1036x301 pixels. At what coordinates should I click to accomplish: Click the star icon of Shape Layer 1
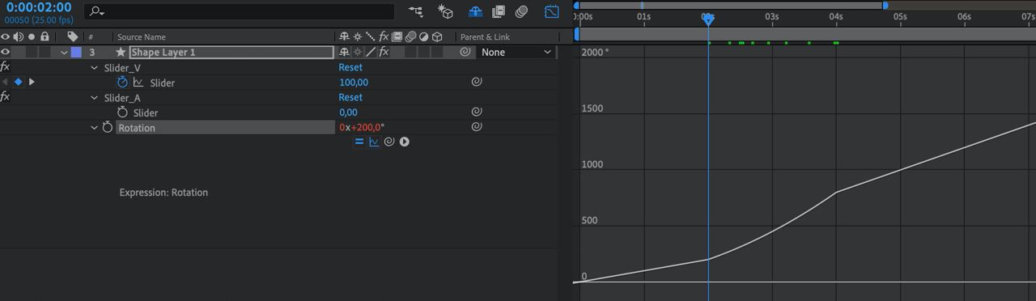(x=121, y=52)
